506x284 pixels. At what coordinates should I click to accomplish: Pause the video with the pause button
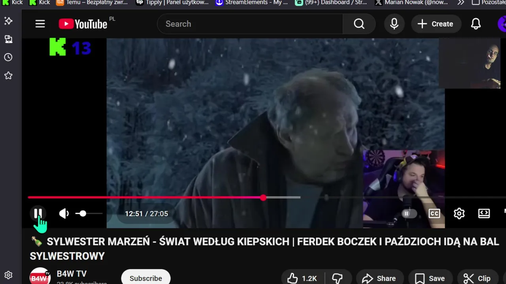[38, 213]
